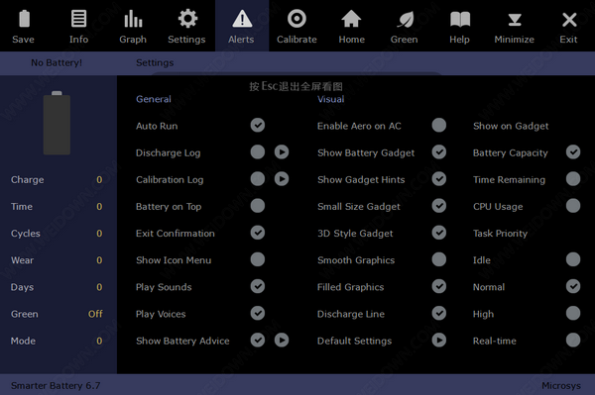Select the Settings gear icon
The image size is (595, 395).
187,19
